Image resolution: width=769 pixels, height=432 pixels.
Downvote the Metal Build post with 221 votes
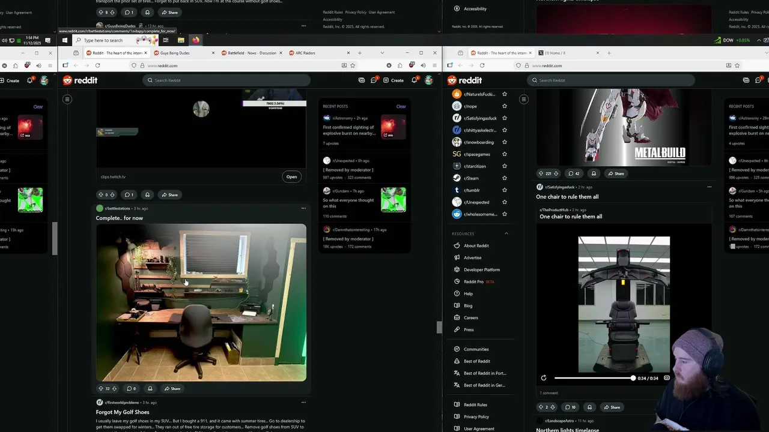click(556, 173)
